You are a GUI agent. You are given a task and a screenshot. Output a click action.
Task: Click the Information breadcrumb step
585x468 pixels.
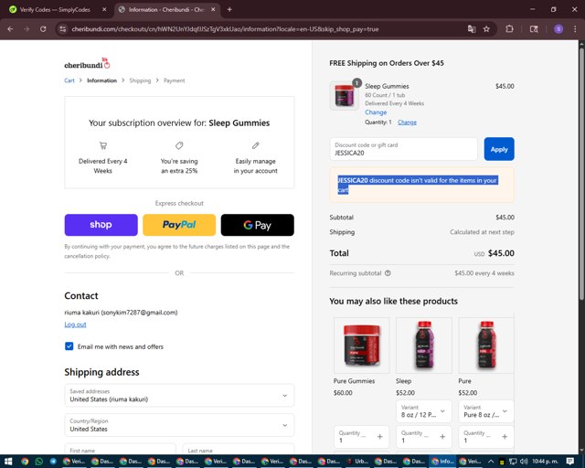(x=101, y=80)
